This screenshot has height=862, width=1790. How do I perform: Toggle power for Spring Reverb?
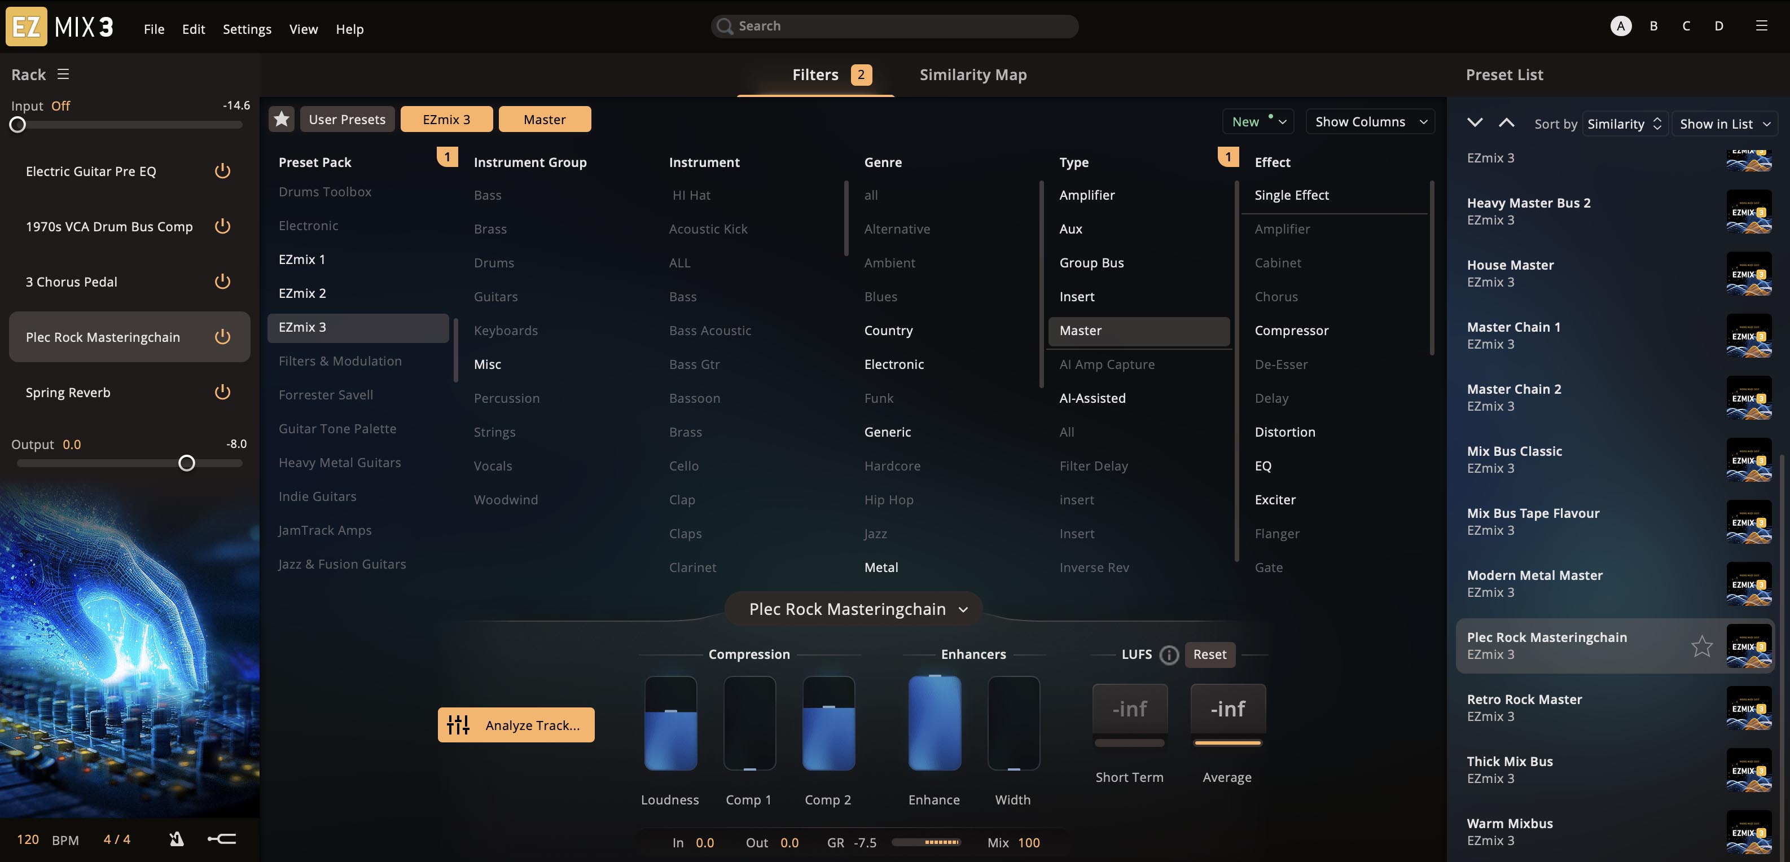pyautogui.click(x=222, y=393)
